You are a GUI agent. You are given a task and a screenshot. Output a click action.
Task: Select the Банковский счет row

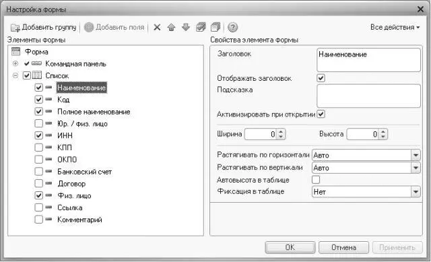click(84, 172)
